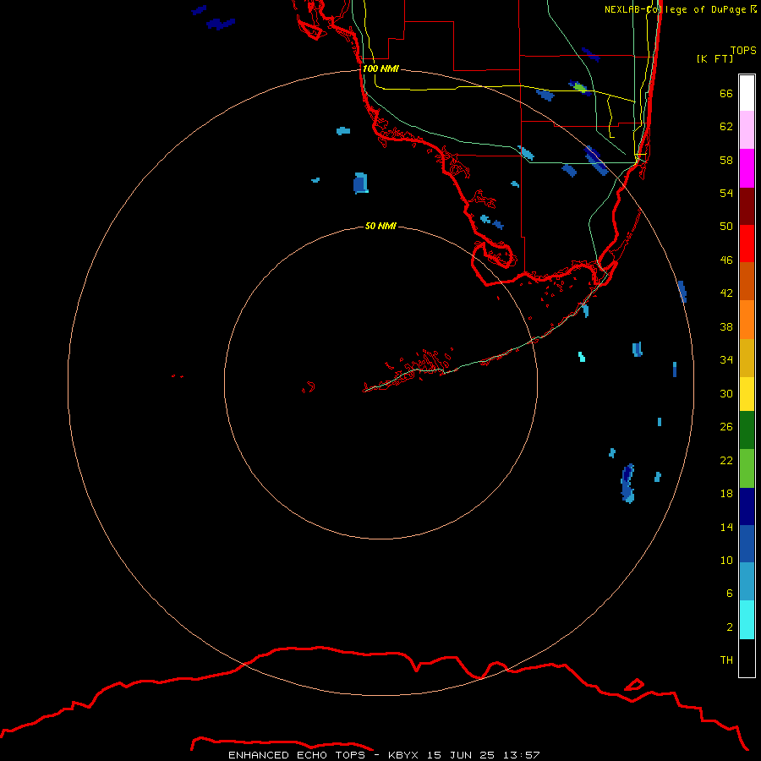
Task: Pick the yellow legend swatch
Action: point(747,394)
